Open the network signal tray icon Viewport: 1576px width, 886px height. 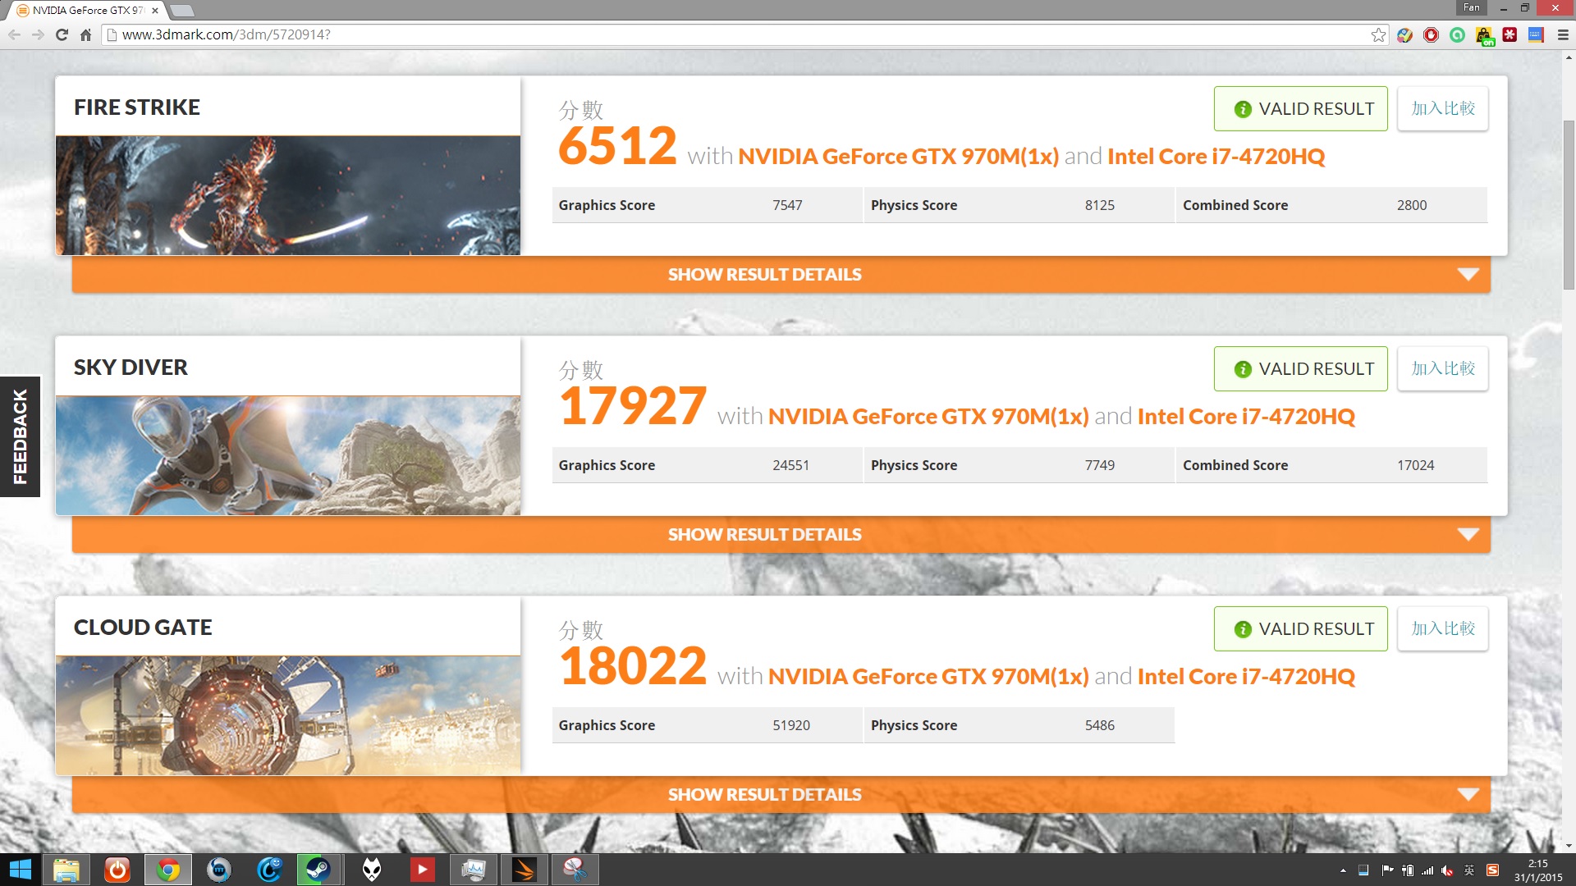click(1427, 870)
